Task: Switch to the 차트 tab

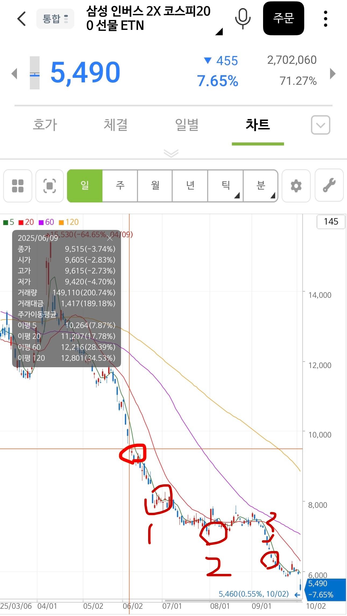Action: tap(258, 125)
